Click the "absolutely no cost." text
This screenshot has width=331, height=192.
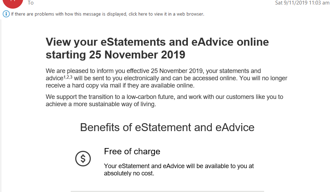(x=129, y=173)
